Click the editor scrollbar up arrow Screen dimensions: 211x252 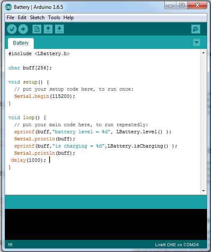(203, 53)
